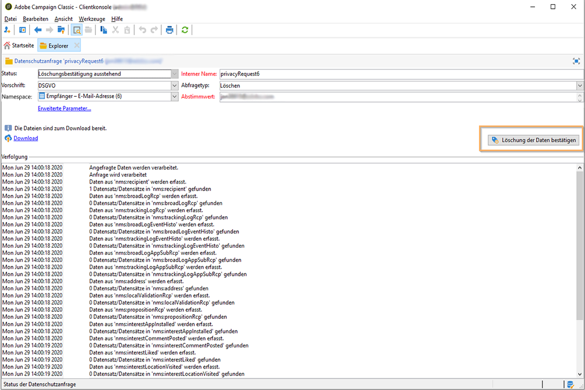Click the printer icon
This screenshot has width=585, height=390.
pos(170,30)
